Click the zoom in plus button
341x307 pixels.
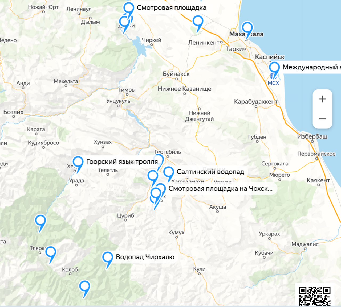(x=322, y=99)
